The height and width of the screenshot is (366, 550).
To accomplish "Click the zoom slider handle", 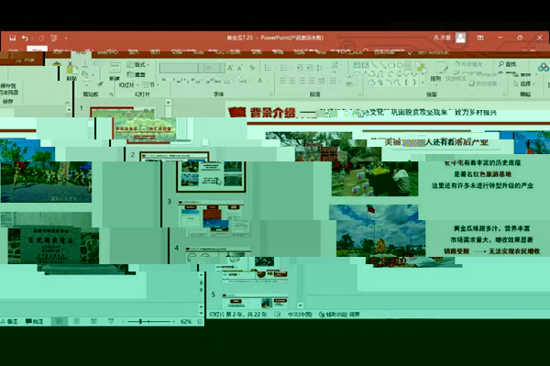I will click(140, 321).
